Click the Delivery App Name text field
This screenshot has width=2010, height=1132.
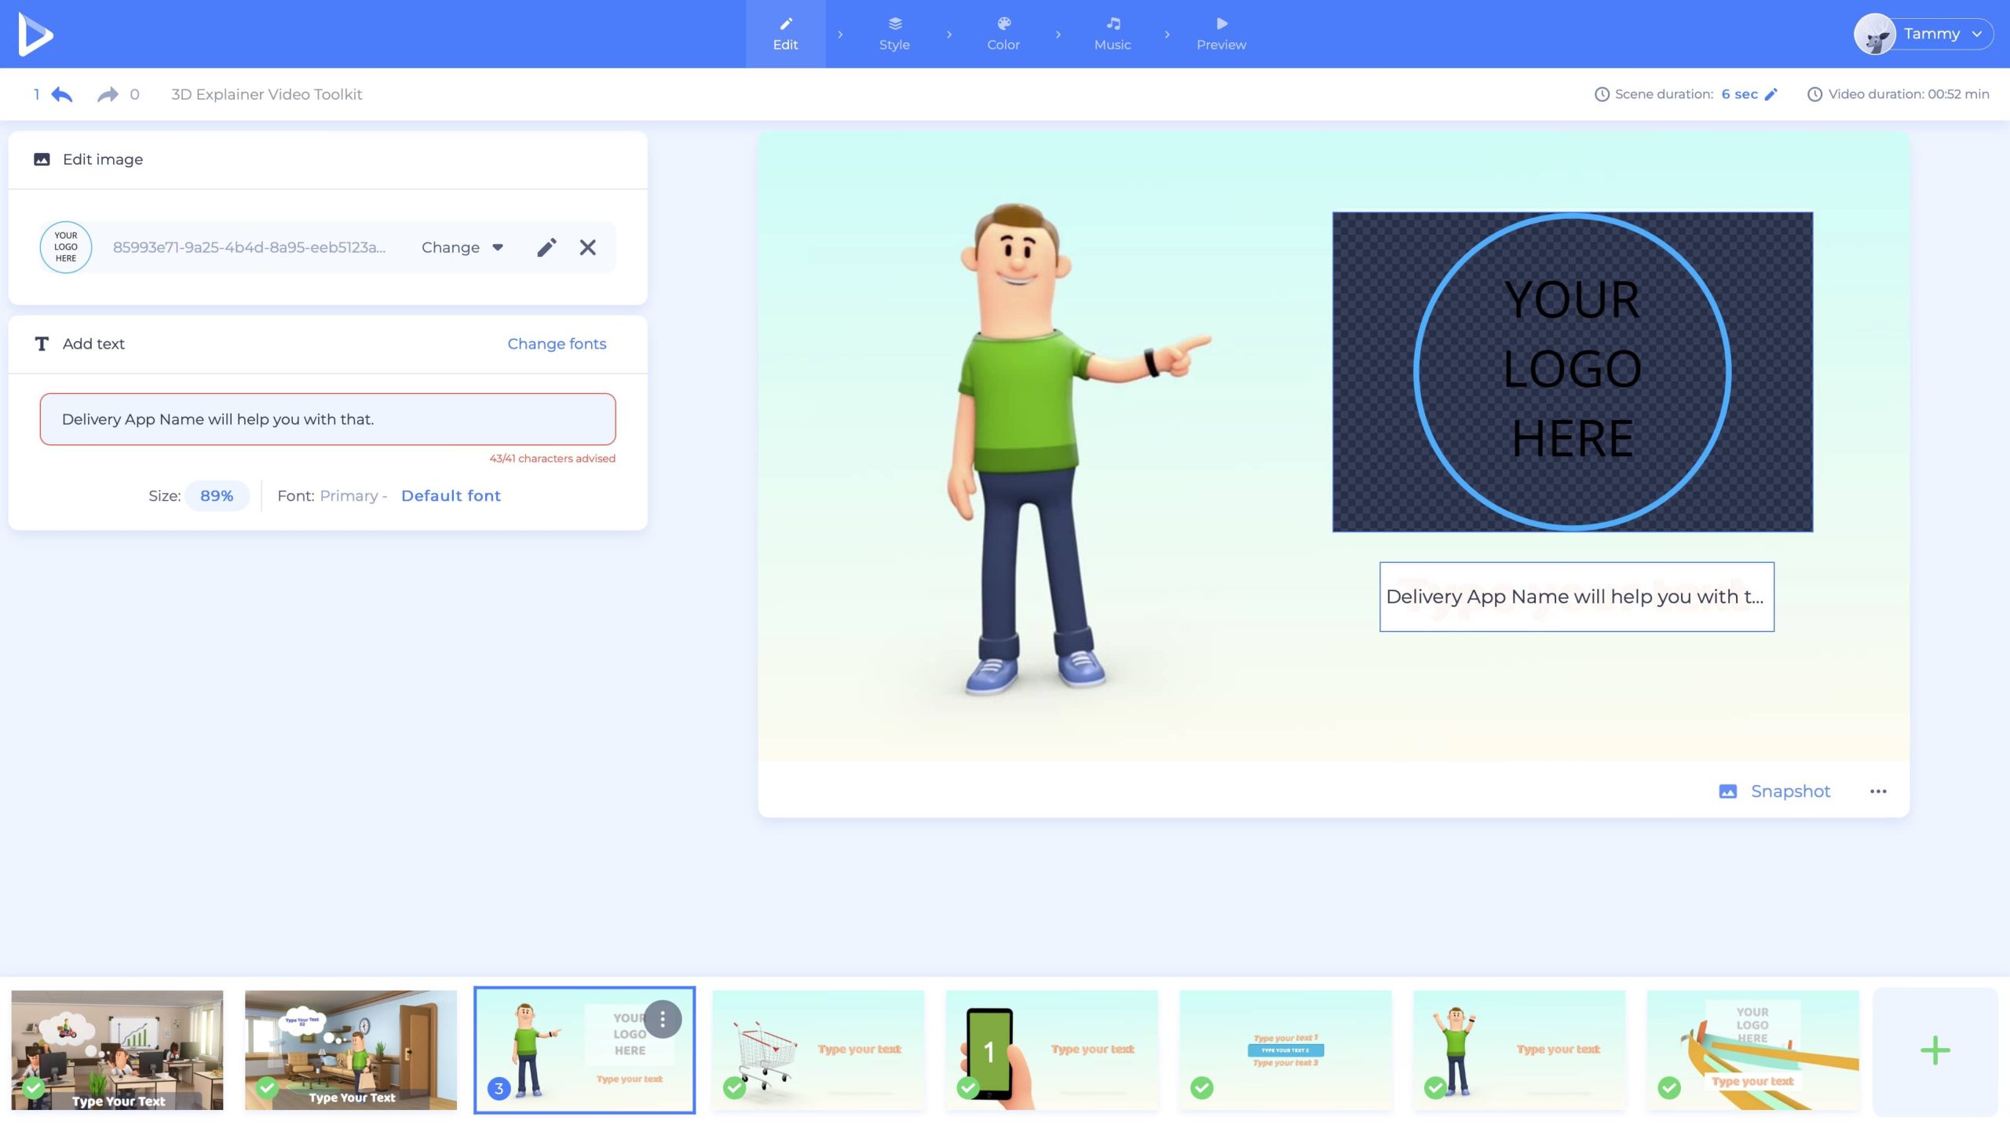coord(327,419)
